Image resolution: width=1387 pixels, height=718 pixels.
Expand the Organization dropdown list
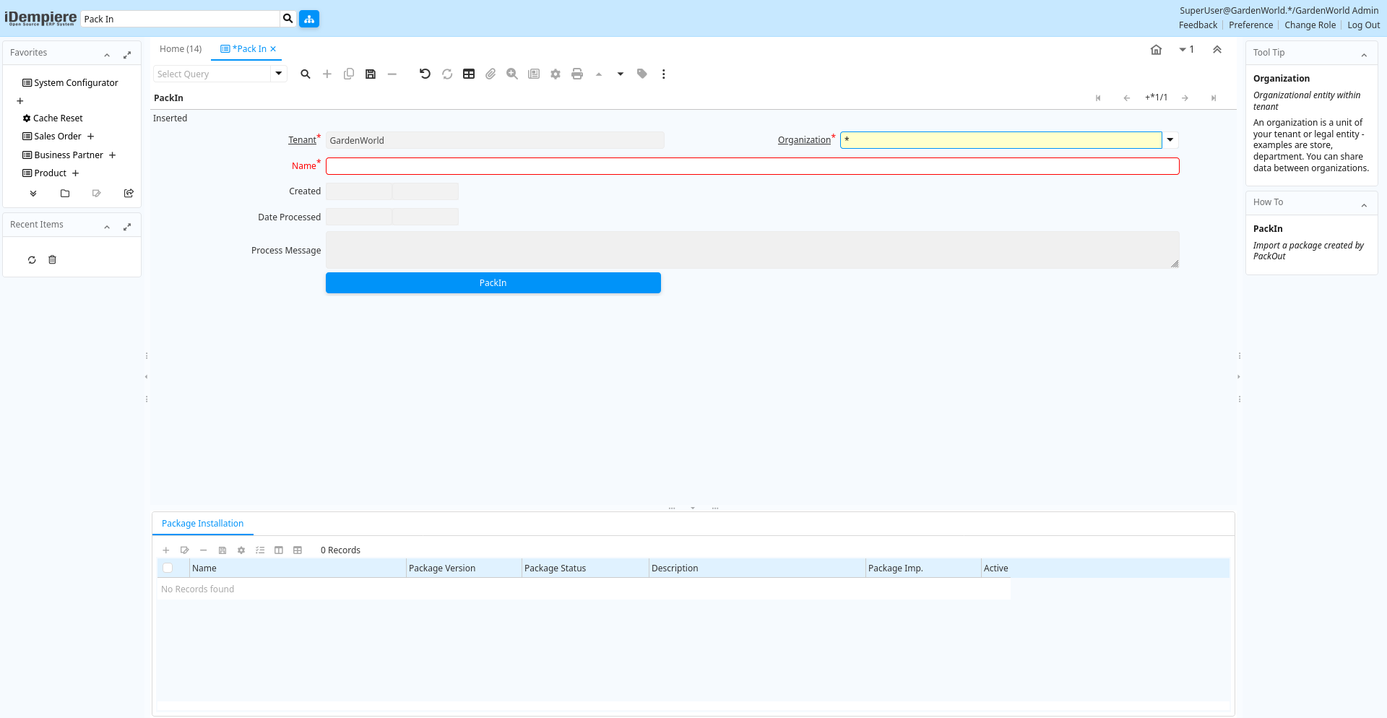[1170, 140]
